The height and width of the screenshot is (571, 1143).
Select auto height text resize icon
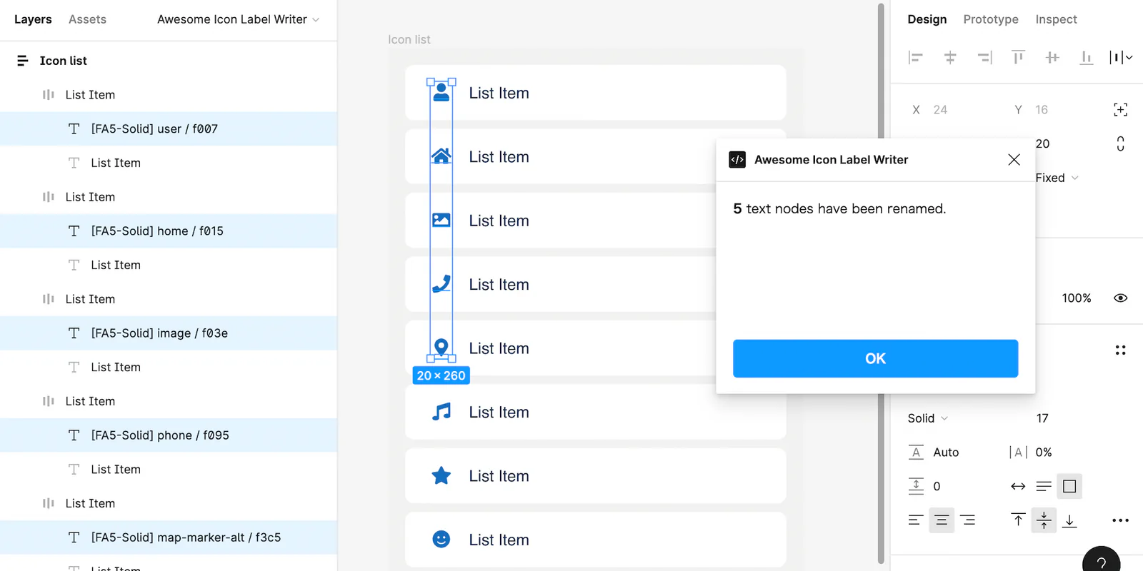(x=1044, y=486)
